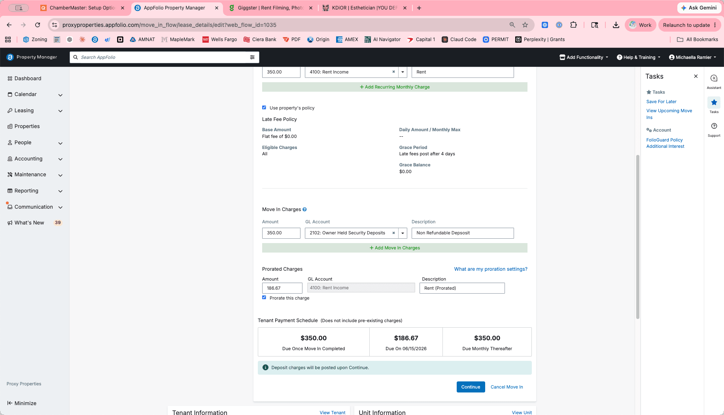Image resolution: width=724 pixels, height=415 pixels.
Task: Click the page vertical scrollbar
Action: (637, 237)
